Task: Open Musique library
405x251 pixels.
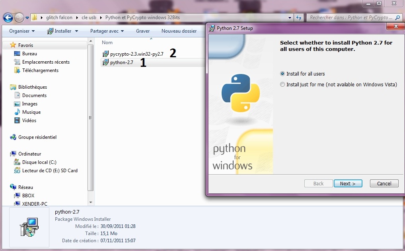Action: coord(31,112)
